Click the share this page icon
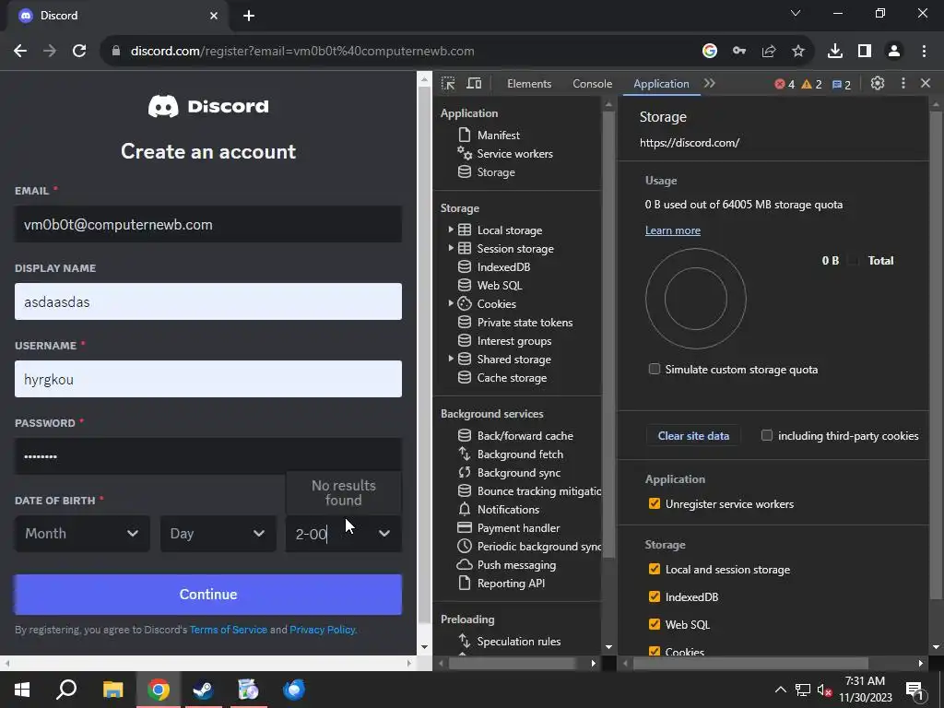Screen dimensions: 944x708 769,52
